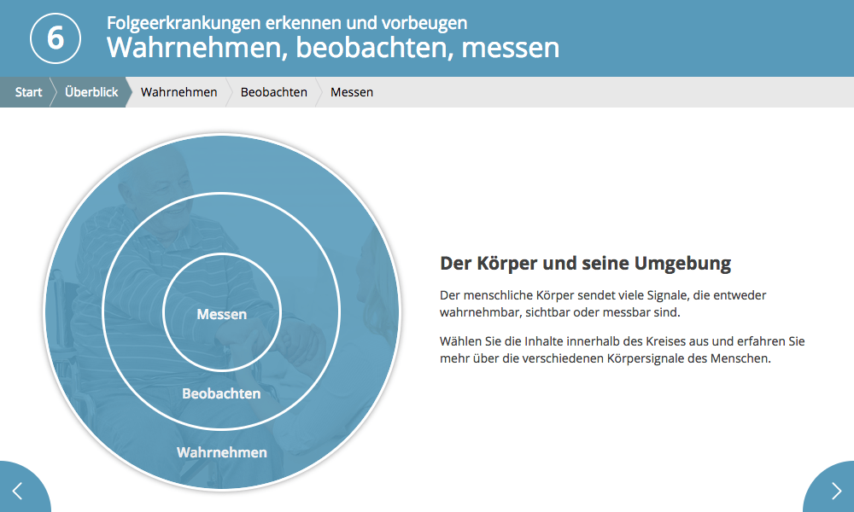Click the title Wahrnehmen, beobachten, messen
Screen dimensions: 854x512
pyautogui.click(x=333, y=48)
